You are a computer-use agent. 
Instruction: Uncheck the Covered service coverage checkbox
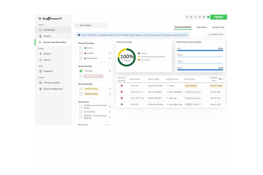point(81,71)
